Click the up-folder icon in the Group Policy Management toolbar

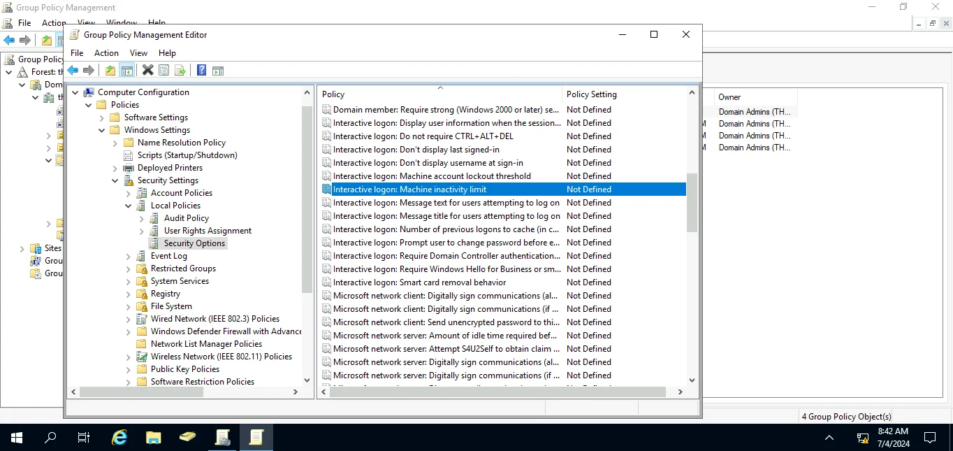[47, 40]
